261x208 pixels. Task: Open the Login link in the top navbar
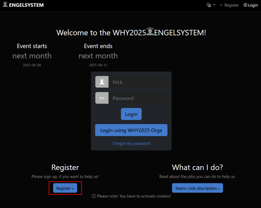pos(251,5)
